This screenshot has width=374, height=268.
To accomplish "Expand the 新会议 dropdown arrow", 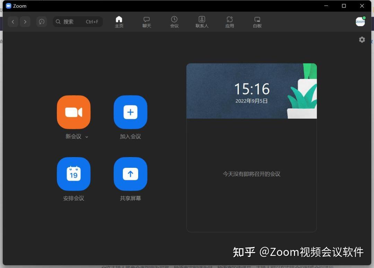I will [87, 137].
